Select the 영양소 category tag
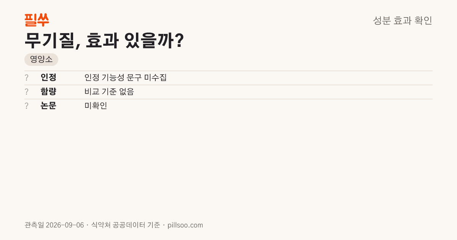Image resolution: width=457 pixels, height=240 pixels. pyautogui.click(x=41, y=59)
